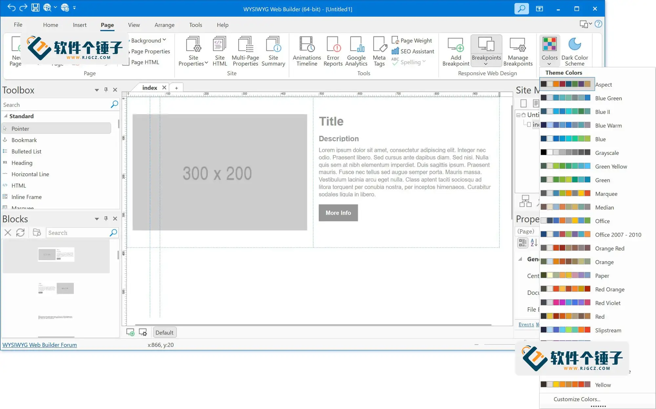Open the File menu
The height and width of the screenshot is (409, 656).
[x=18, y=25]
